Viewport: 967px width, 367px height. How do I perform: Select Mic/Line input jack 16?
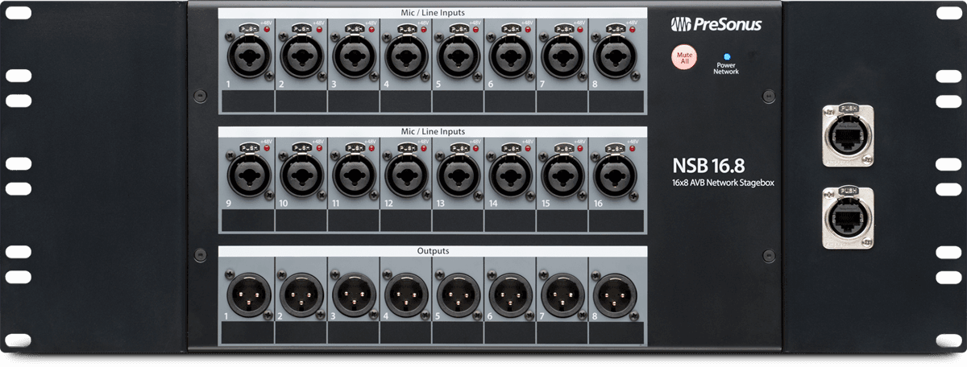coord(614,177)
